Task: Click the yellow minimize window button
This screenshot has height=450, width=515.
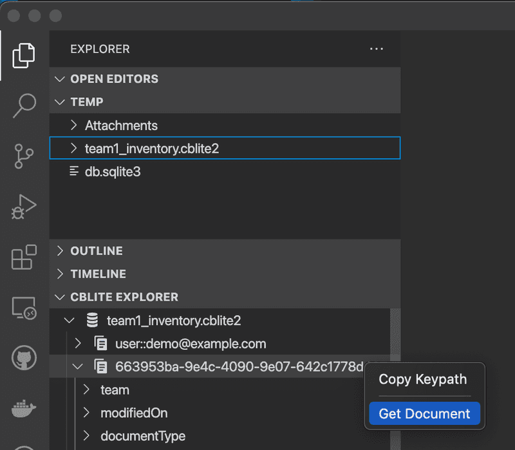Action: click(35, 15)
